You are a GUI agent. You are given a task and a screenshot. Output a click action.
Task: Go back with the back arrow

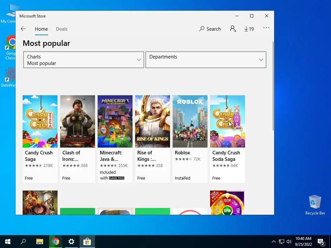click(x=23, y=29)
